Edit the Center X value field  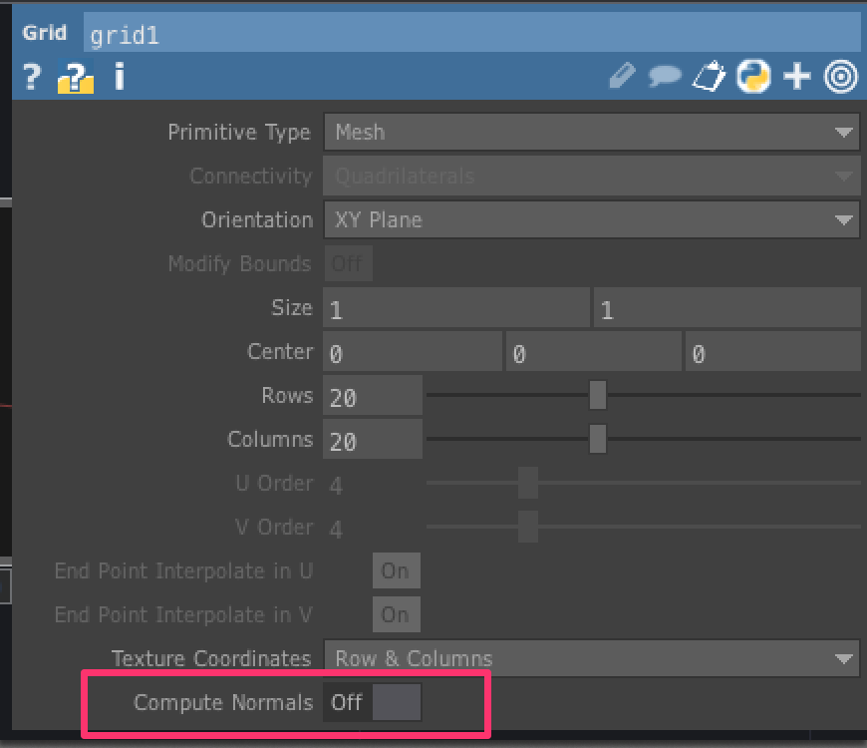tap(413, 351)
